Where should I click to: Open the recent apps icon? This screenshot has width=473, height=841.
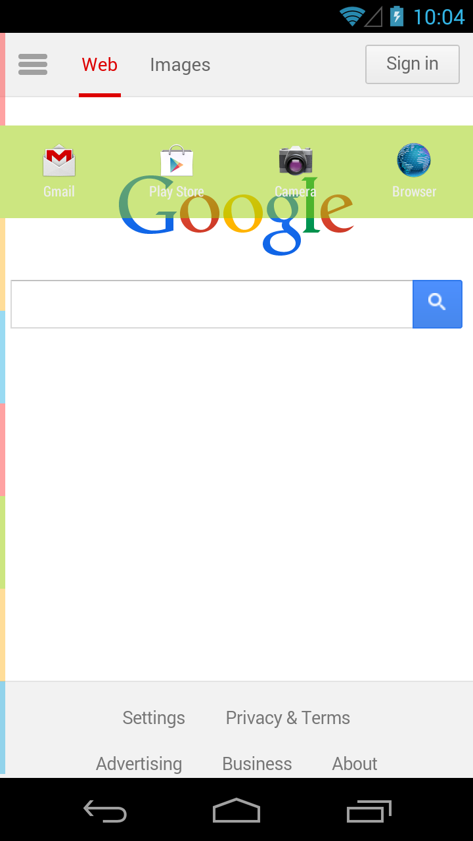click(369, 811)
